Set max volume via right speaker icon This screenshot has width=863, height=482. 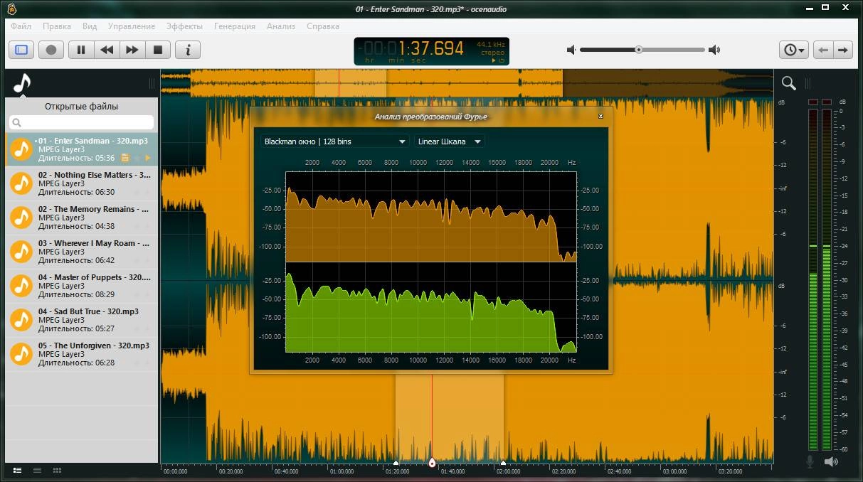point(714,50)
